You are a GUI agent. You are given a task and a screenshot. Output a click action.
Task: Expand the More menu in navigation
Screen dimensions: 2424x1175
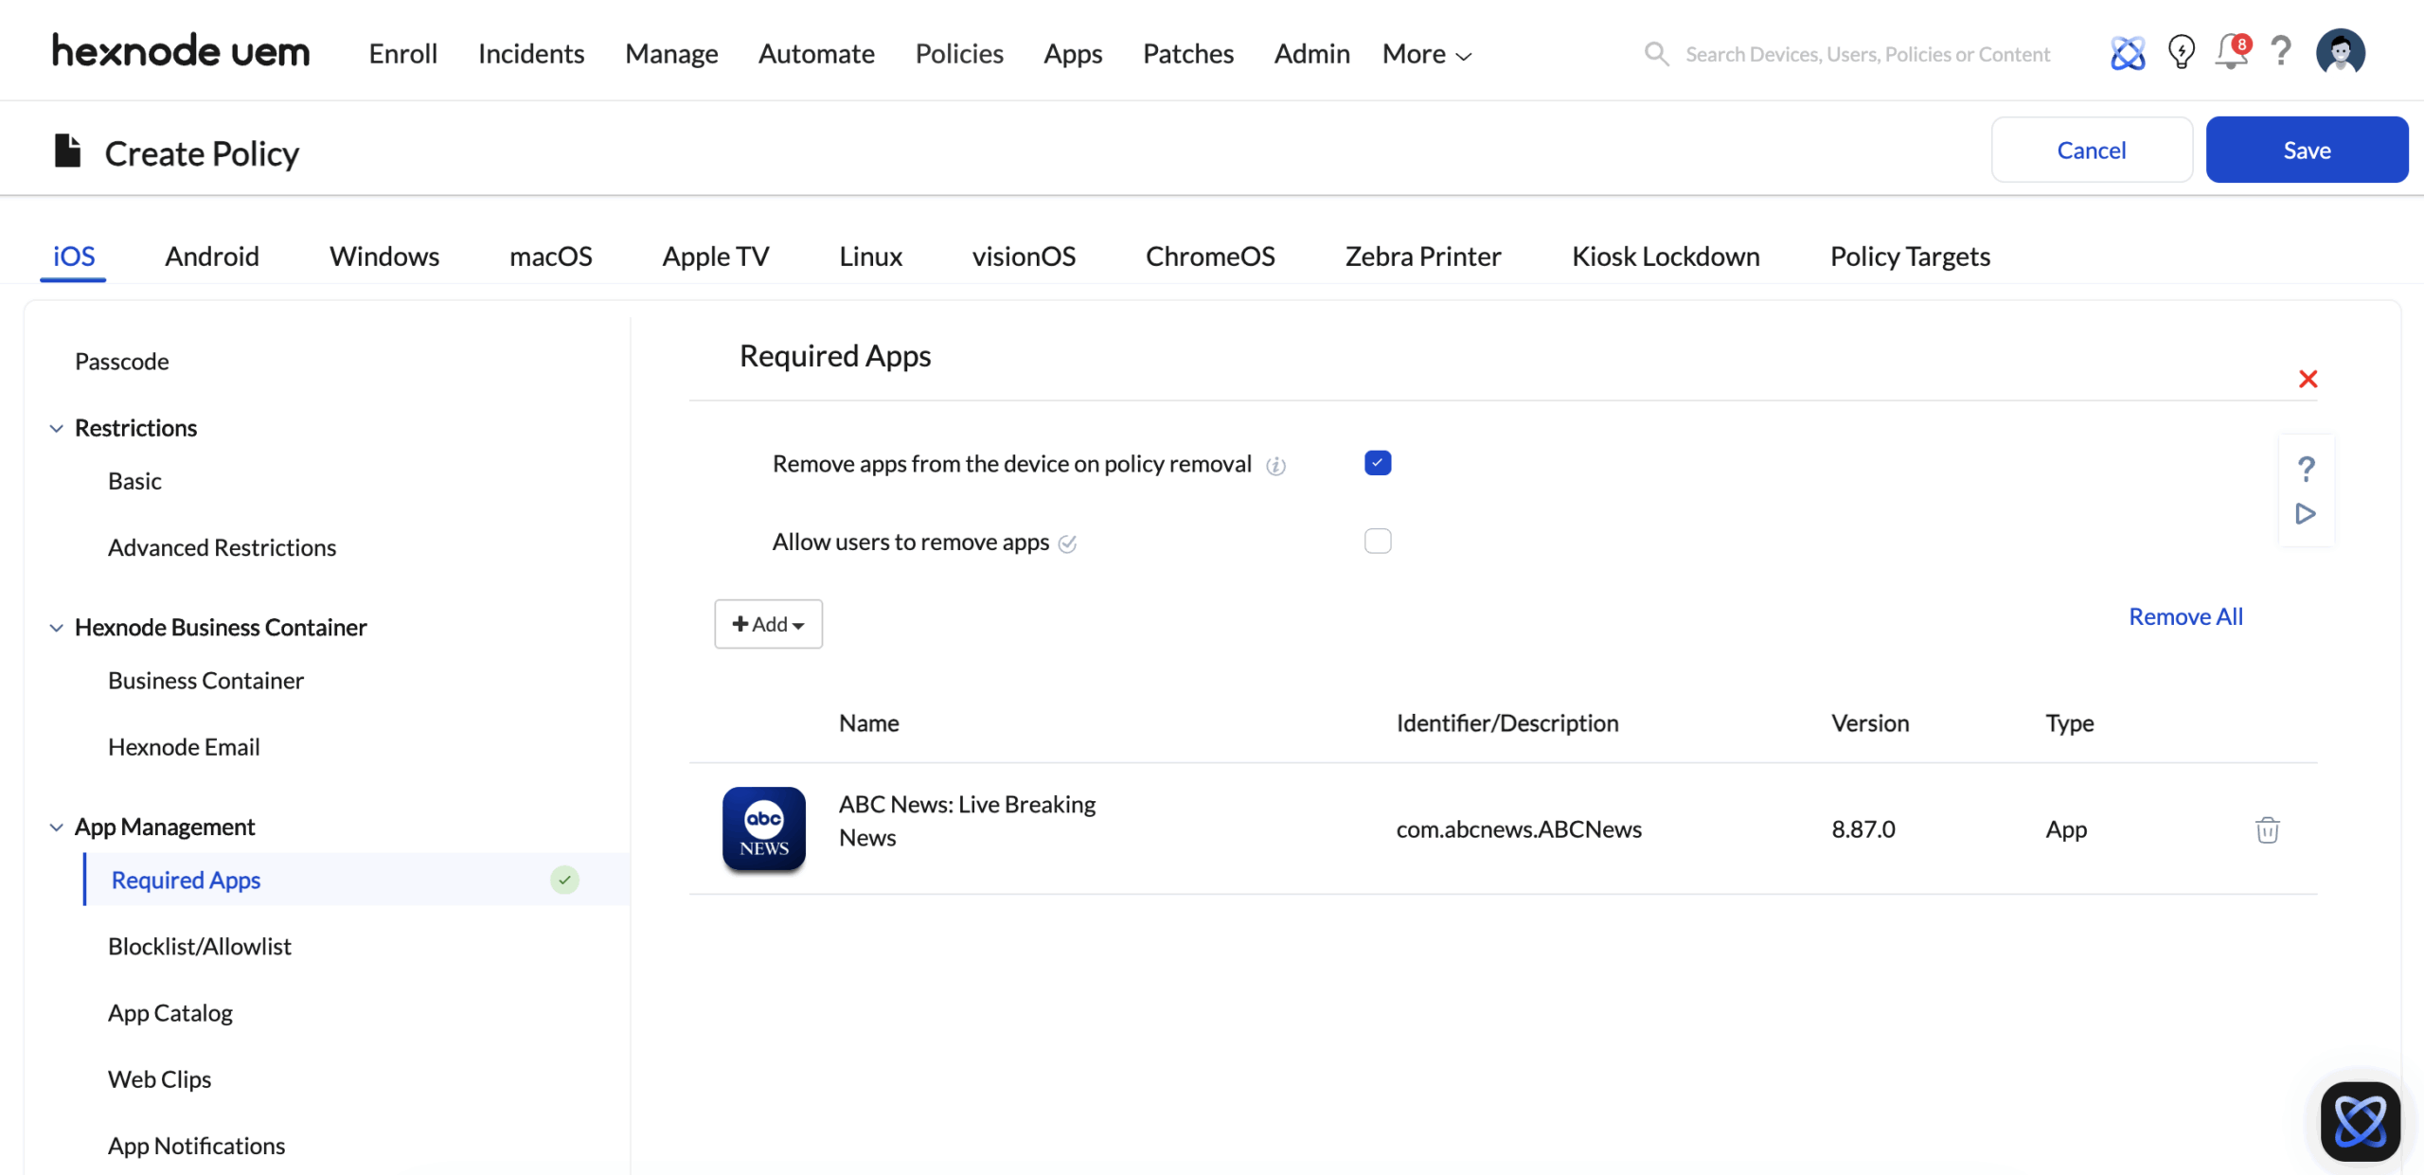click(1426, 54)
